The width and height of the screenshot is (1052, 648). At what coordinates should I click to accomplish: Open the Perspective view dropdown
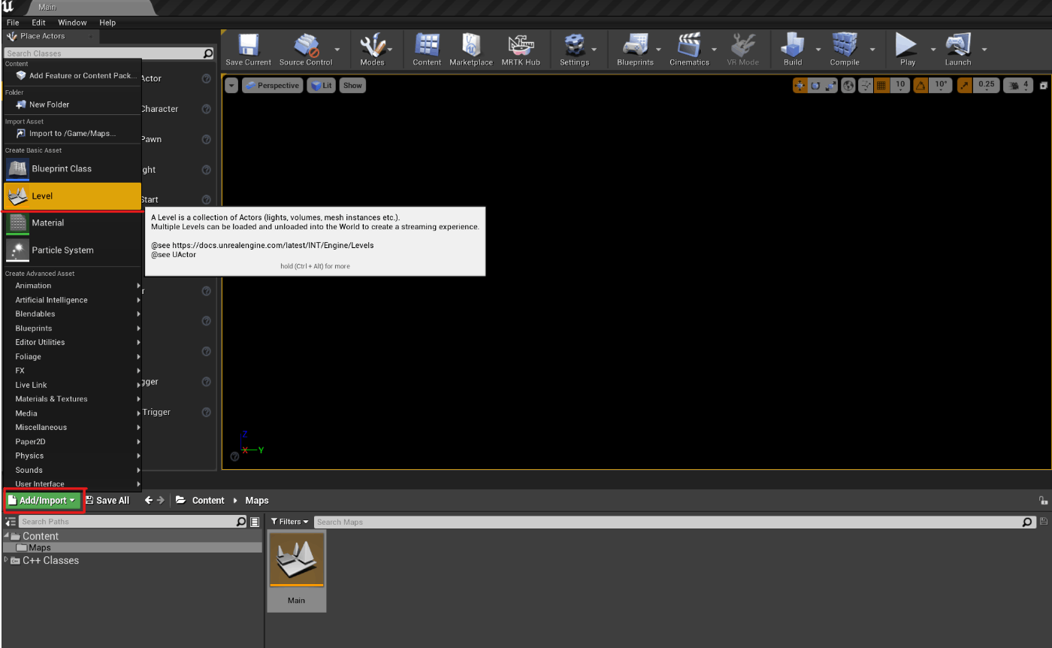[272, 85]
